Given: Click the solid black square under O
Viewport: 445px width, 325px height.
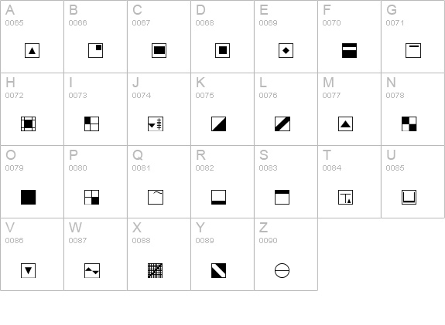Looking at the screenshot, I should (x=29, y=197).
